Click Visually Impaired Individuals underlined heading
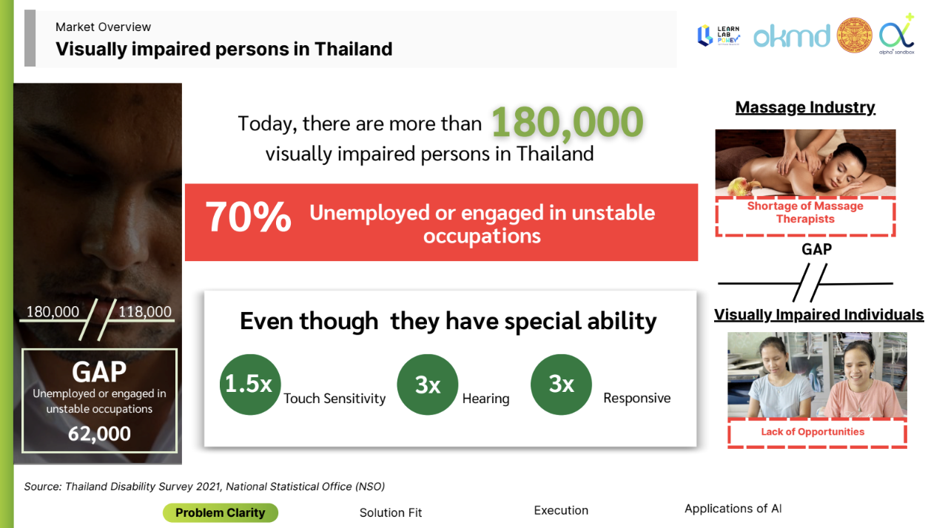928x528 pixels. pos(818,315)
